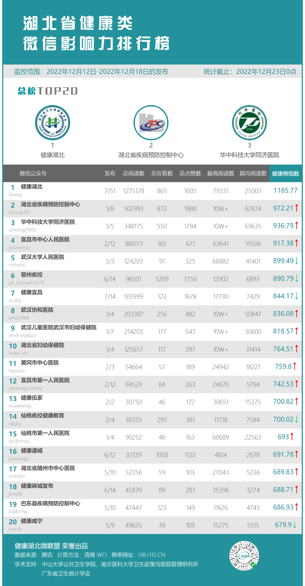Click the 总阅读数 column header
Viewport: 305px width, 586px height.
point(134,173)
